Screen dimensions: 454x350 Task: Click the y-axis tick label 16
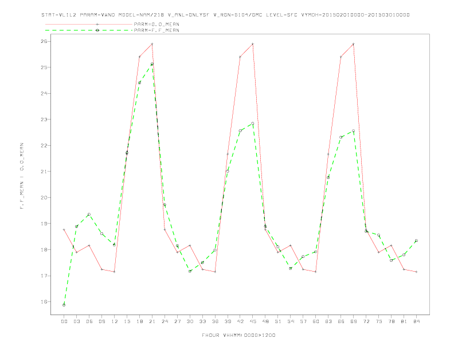[x=44, y=302]
